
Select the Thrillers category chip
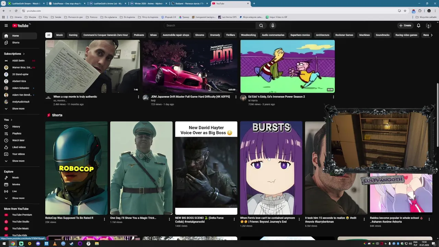coord(230,35)
